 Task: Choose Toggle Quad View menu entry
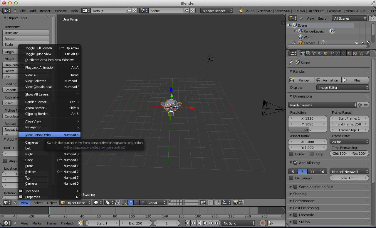click(x=49, y=54)
